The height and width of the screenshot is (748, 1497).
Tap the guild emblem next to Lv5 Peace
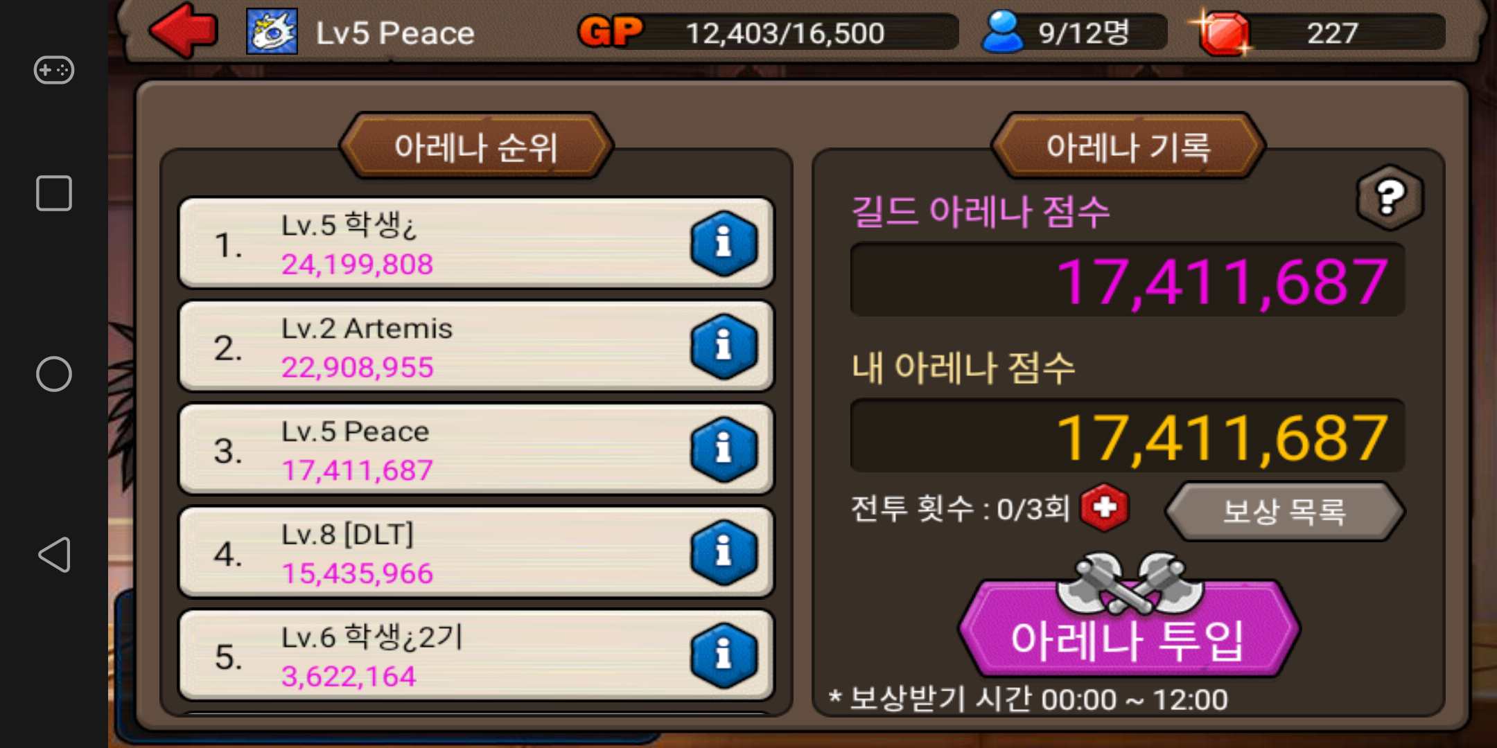[x=272, y=31]
